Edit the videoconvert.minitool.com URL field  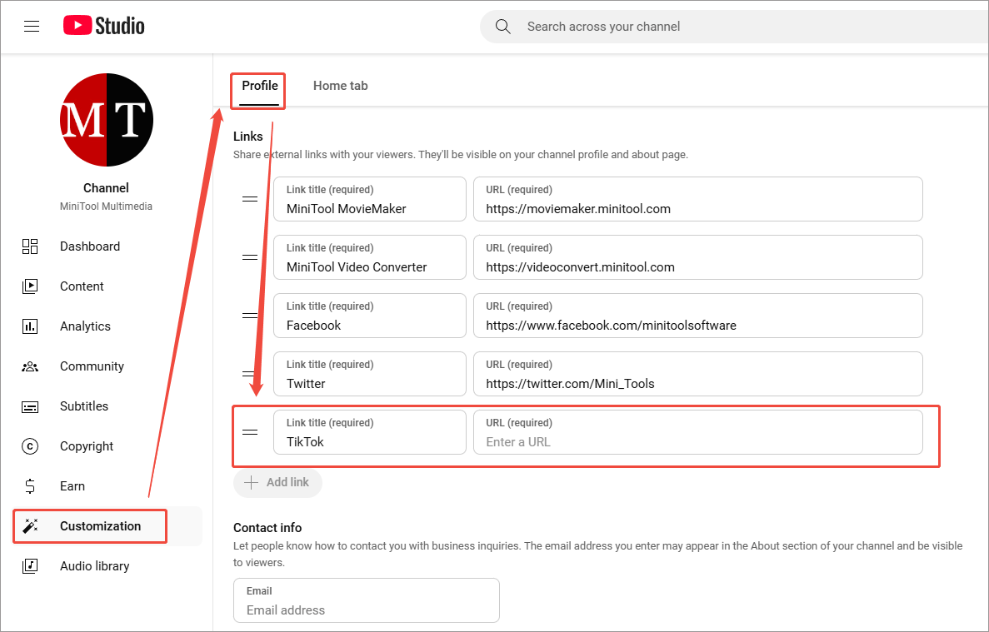(x=697, y=257)
